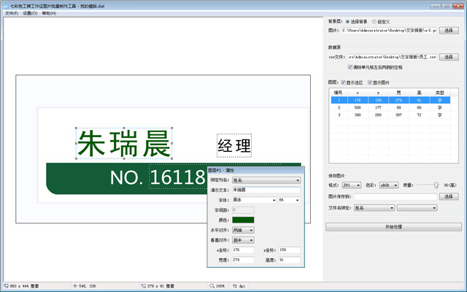Expand the 绑定列名 dropdown in properties
This screenshot has width=467, height=292.
[266, 180]
